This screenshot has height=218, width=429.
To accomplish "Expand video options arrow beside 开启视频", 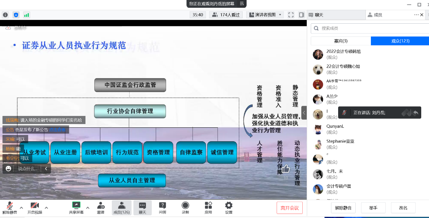I will [47, 208].
